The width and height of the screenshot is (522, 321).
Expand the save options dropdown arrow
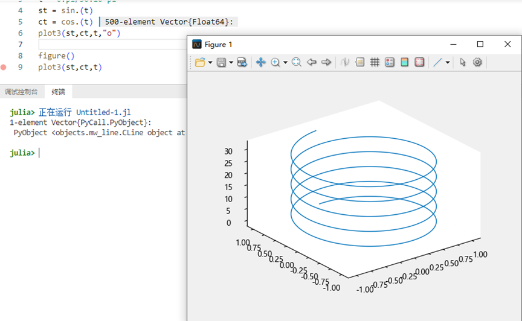231,63
